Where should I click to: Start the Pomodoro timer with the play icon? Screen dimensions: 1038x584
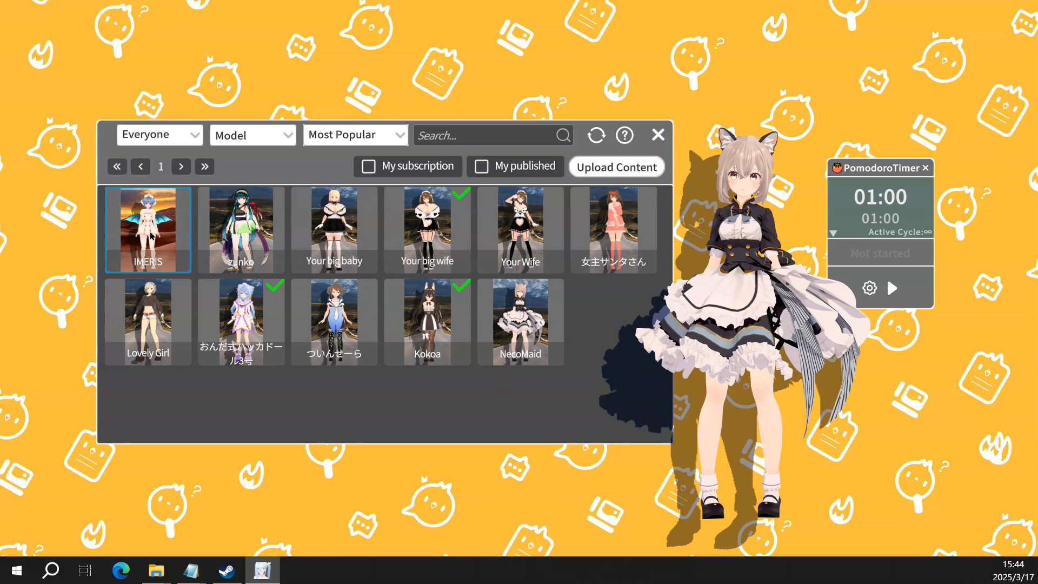892,288
